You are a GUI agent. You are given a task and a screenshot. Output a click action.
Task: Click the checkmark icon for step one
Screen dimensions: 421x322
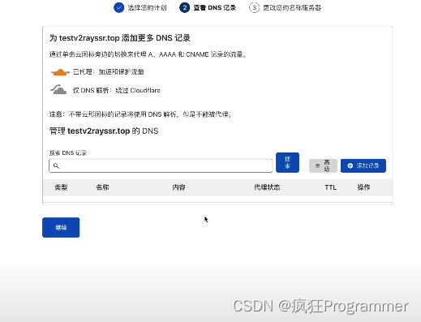pos(118,7)
